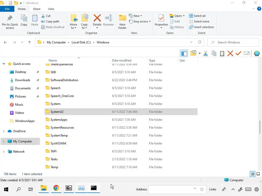Open the Move to menu
The image size is (262, 196).
73,22
